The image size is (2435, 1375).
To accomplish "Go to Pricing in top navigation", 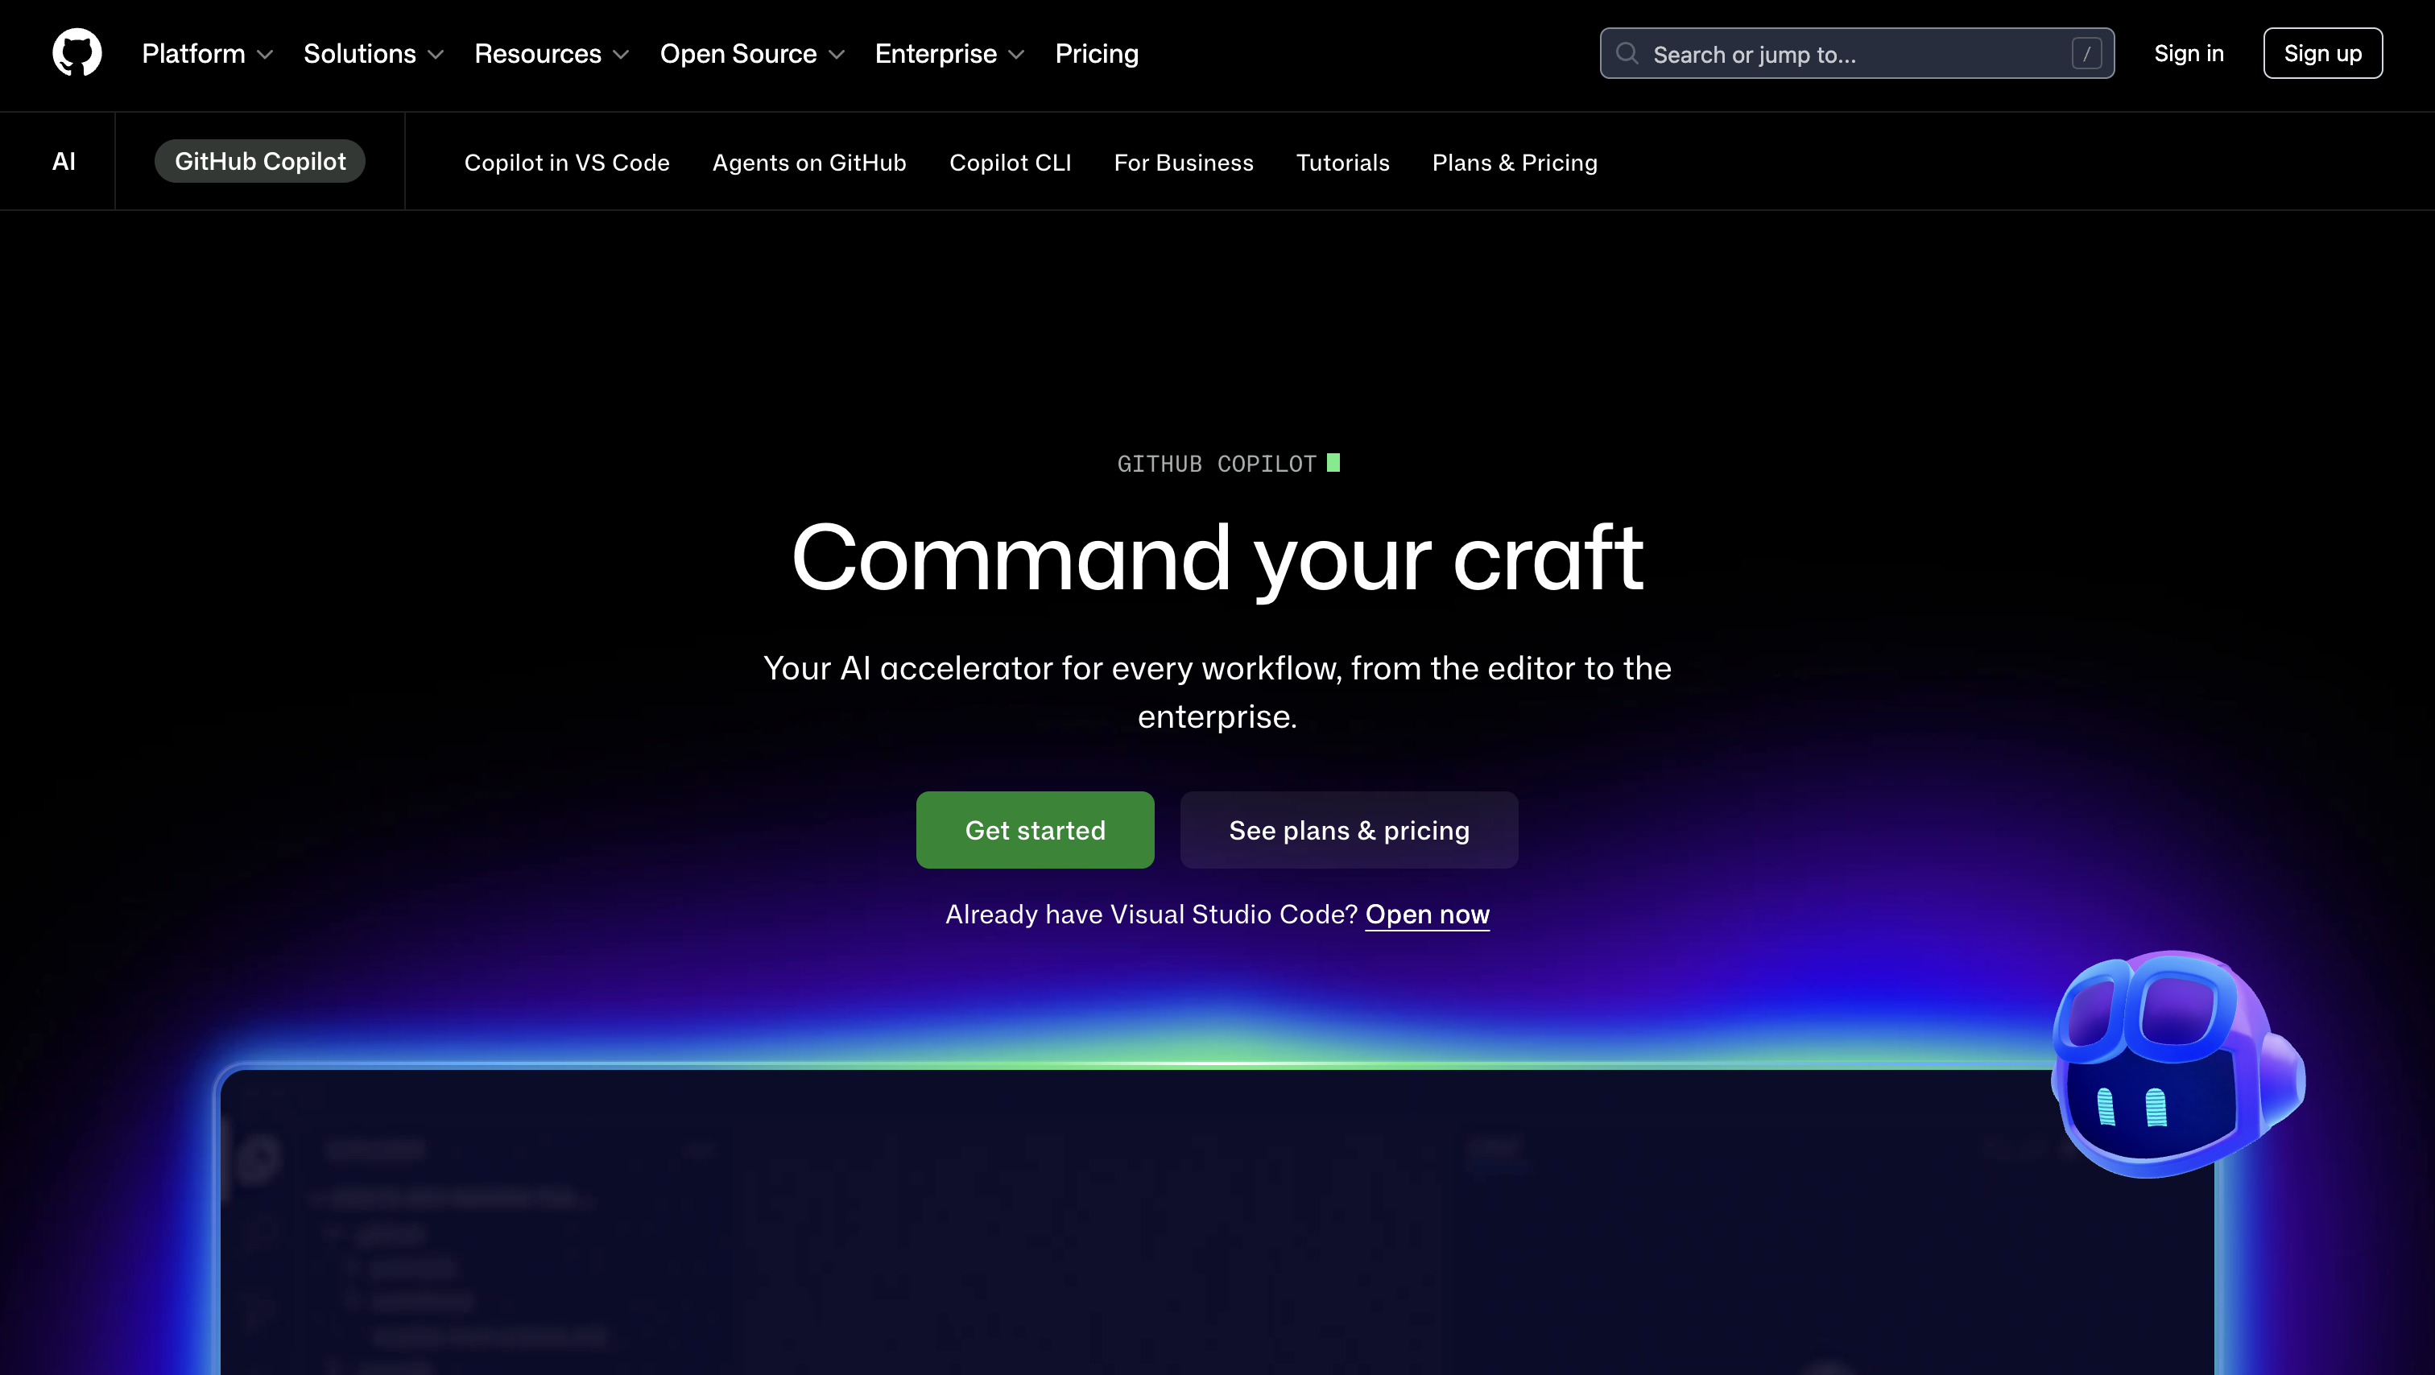I will (x=1097, y=54).
